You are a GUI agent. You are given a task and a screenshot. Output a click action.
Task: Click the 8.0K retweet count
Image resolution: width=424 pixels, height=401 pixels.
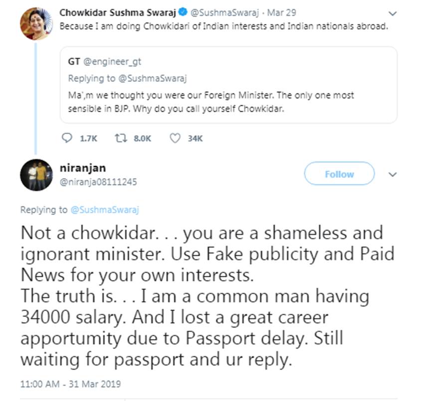[142, 139]
